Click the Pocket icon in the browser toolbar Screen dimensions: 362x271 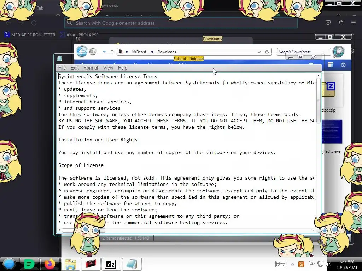[328, 23]
